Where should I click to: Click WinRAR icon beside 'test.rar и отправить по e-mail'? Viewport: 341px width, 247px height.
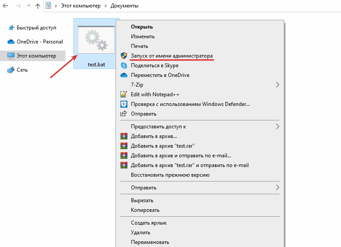[x=124, y=165]
